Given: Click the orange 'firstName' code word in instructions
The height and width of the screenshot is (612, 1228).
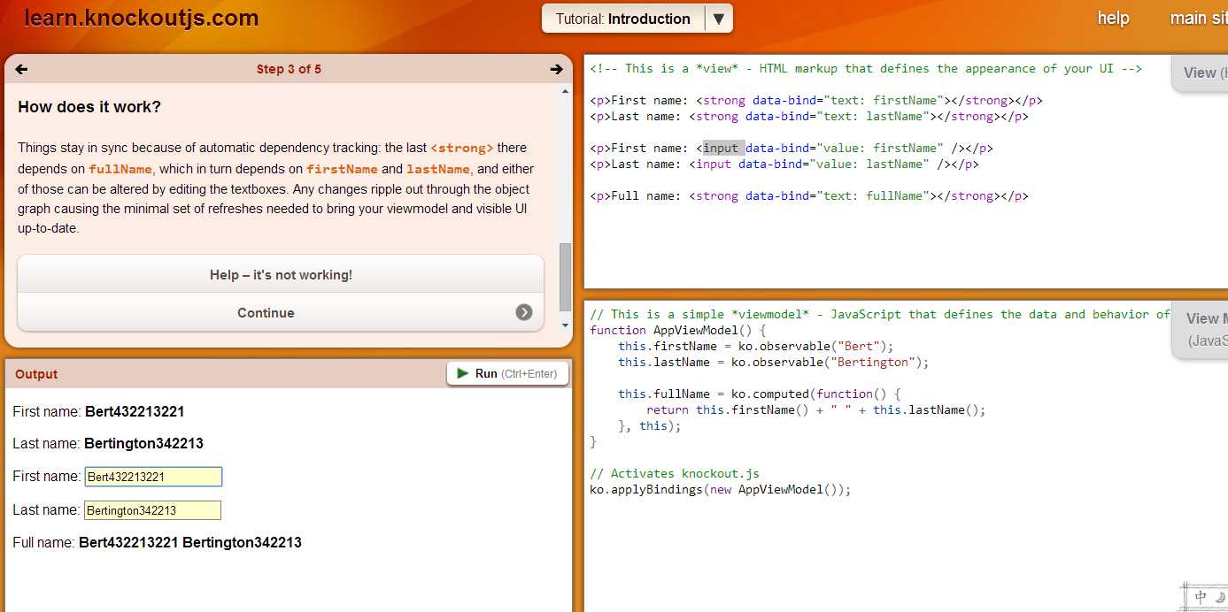Looking at the screenshot, I should (342, 169).
